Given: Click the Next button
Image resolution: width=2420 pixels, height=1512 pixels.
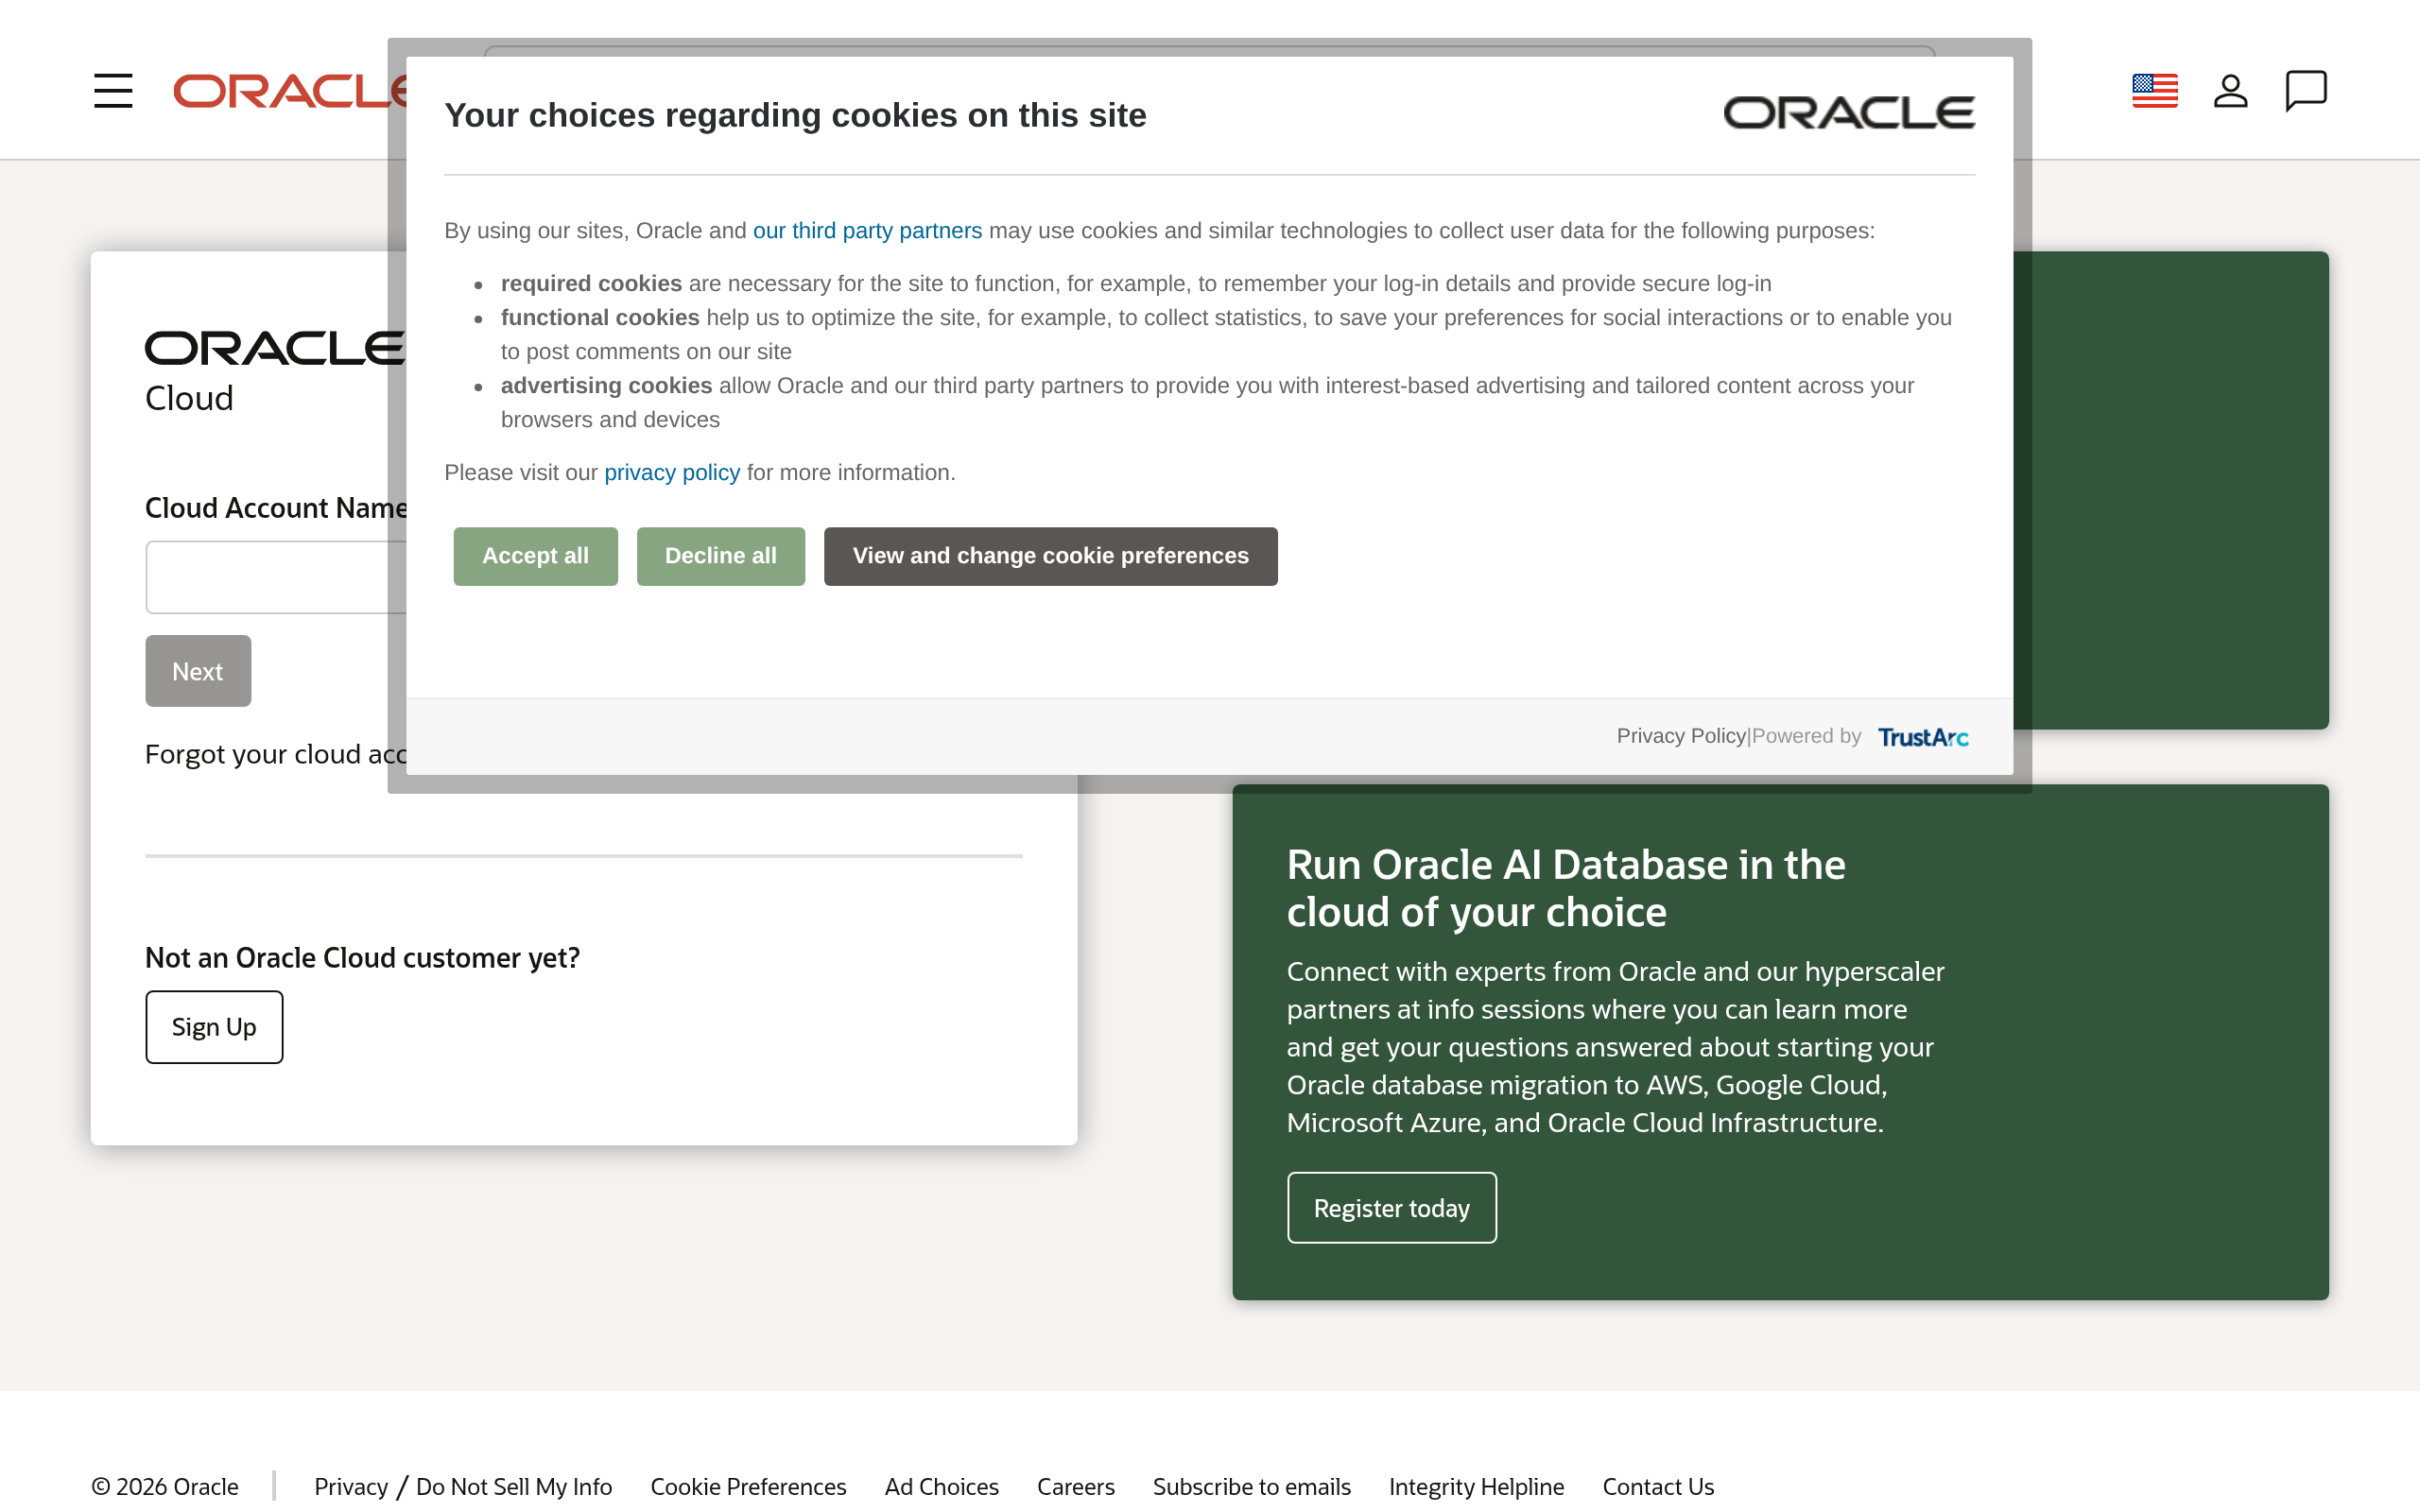Looking at the screenshot, I should [x=198, y=671].
